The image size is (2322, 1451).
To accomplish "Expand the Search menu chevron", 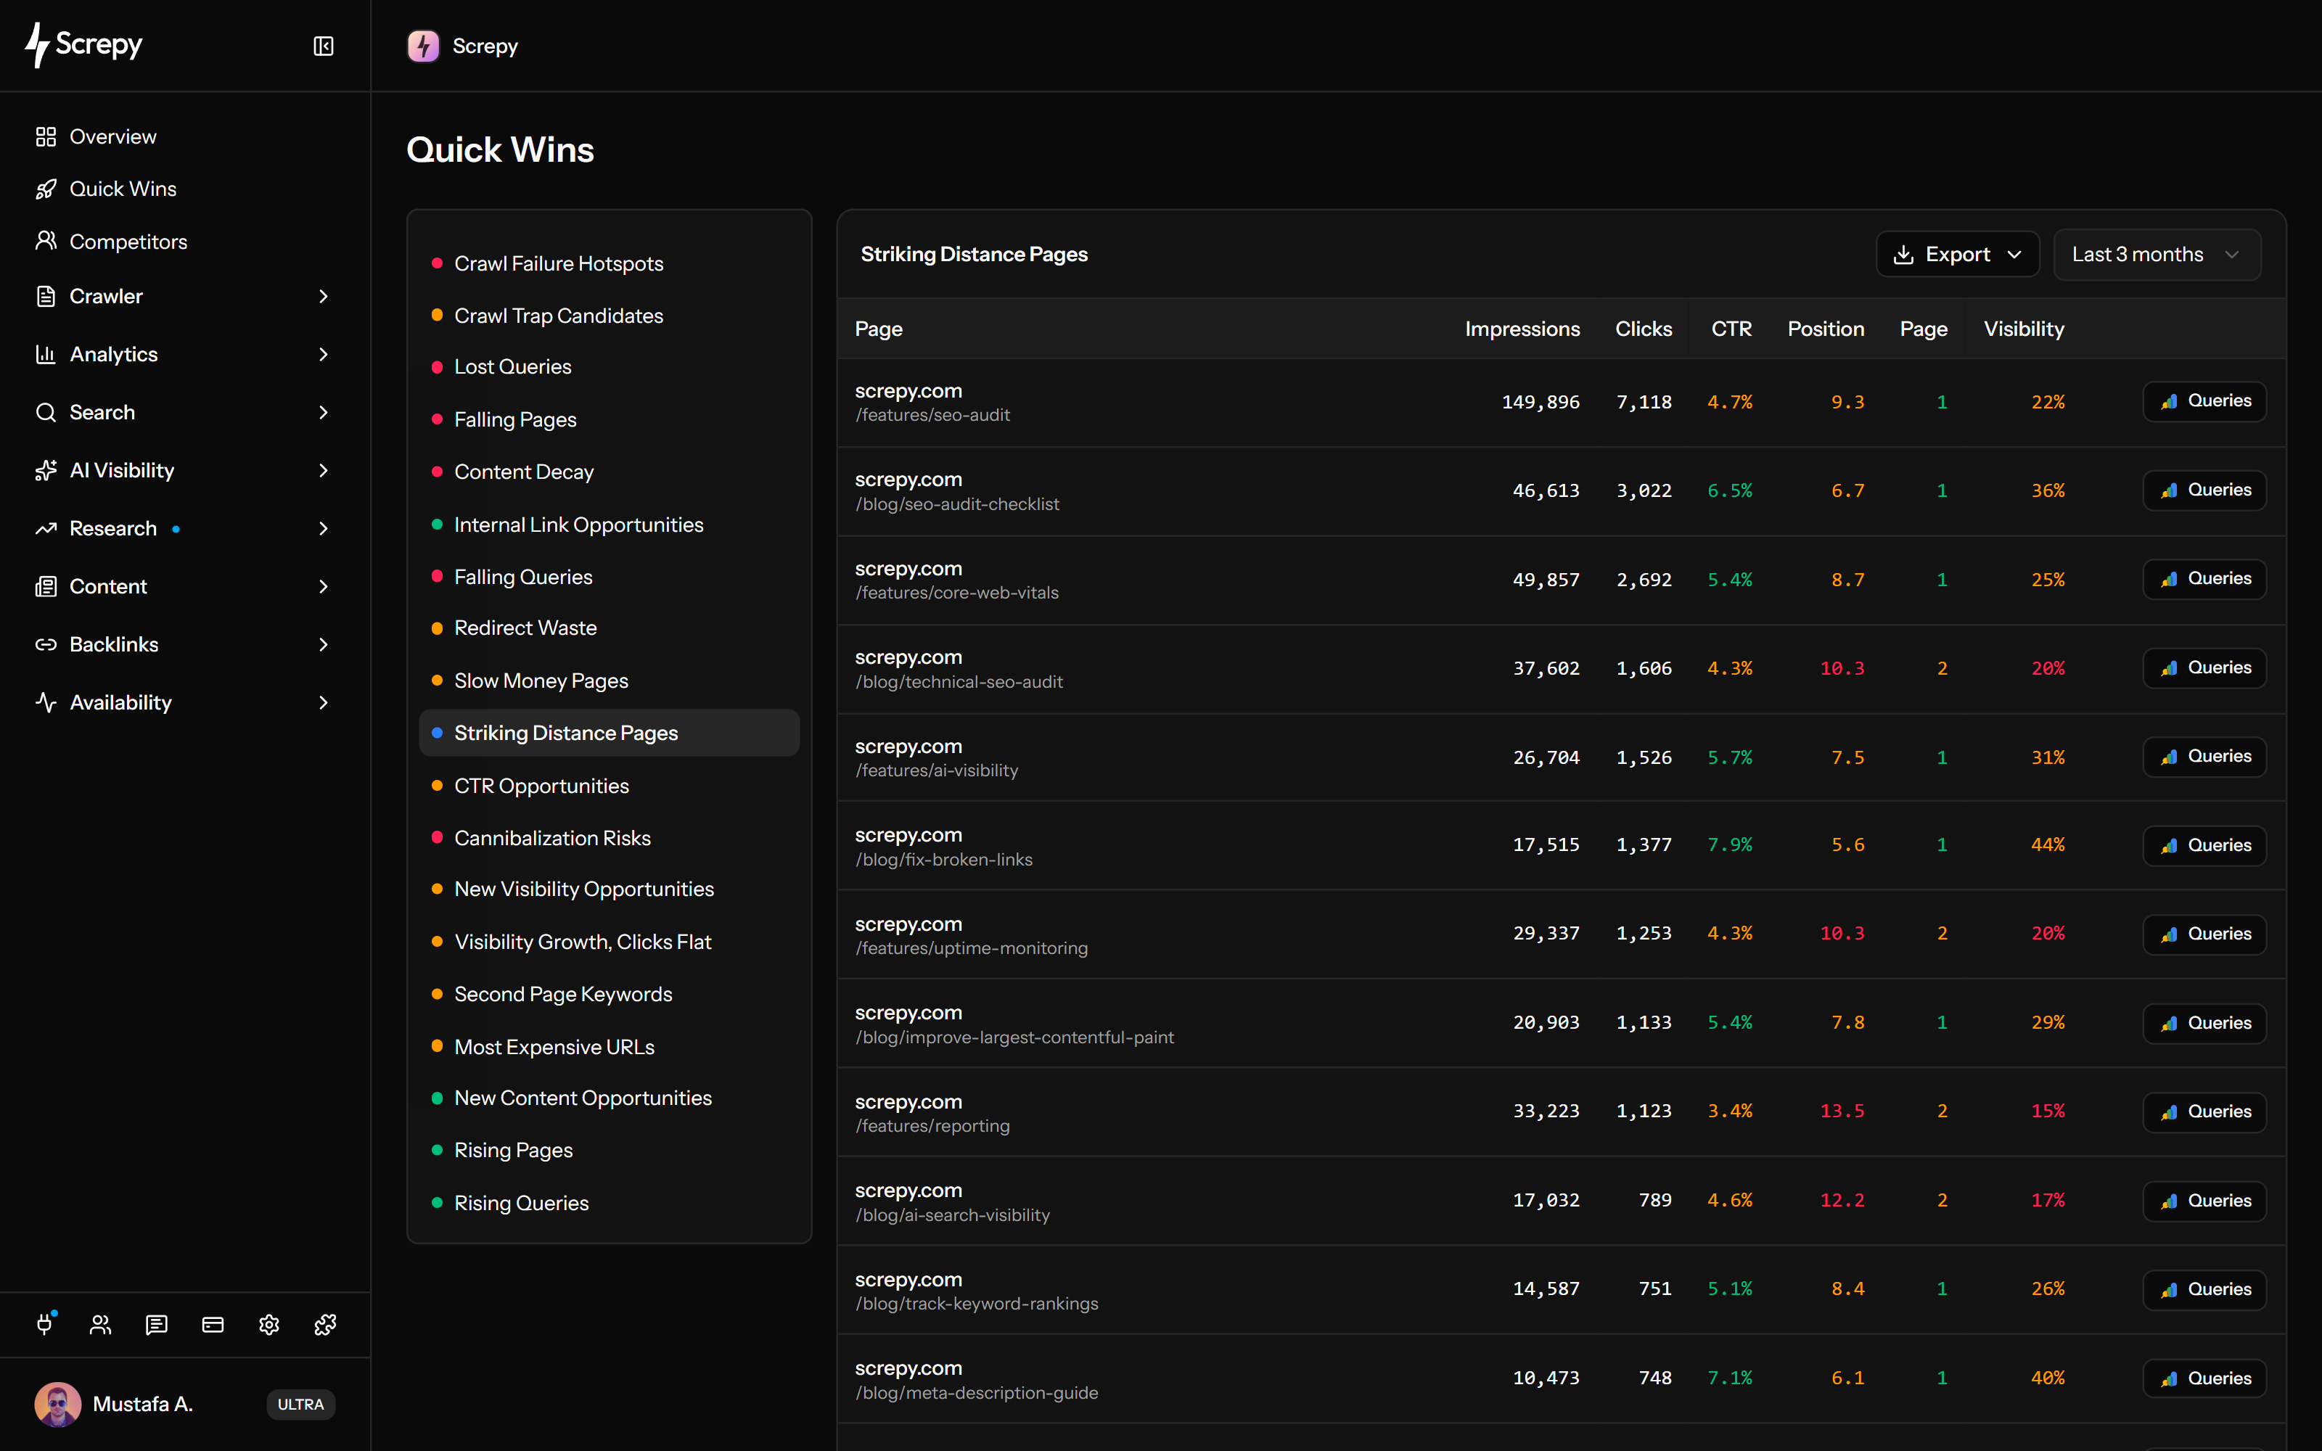I will click(324, 413).
